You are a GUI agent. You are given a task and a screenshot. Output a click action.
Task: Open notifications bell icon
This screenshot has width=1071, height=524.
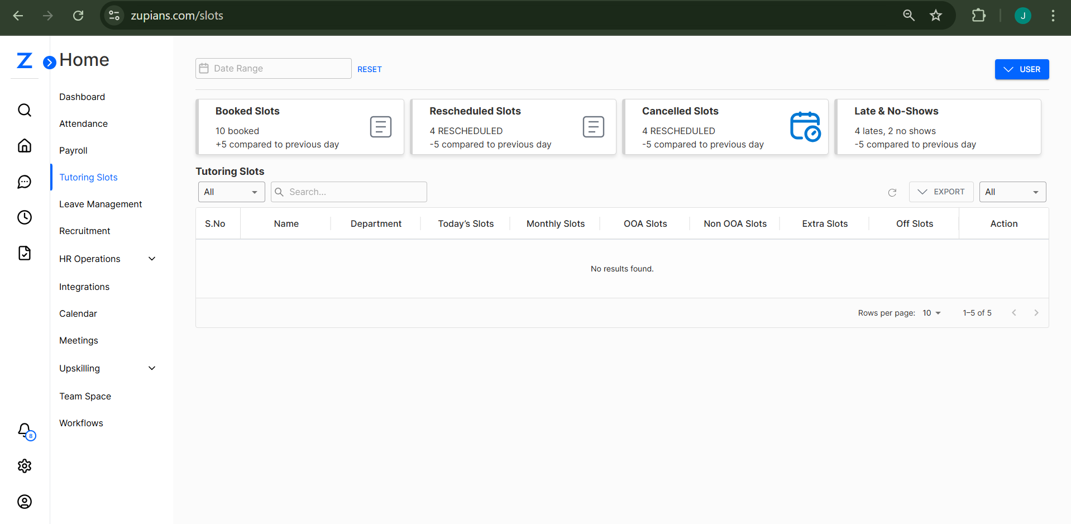pos(25,430)
